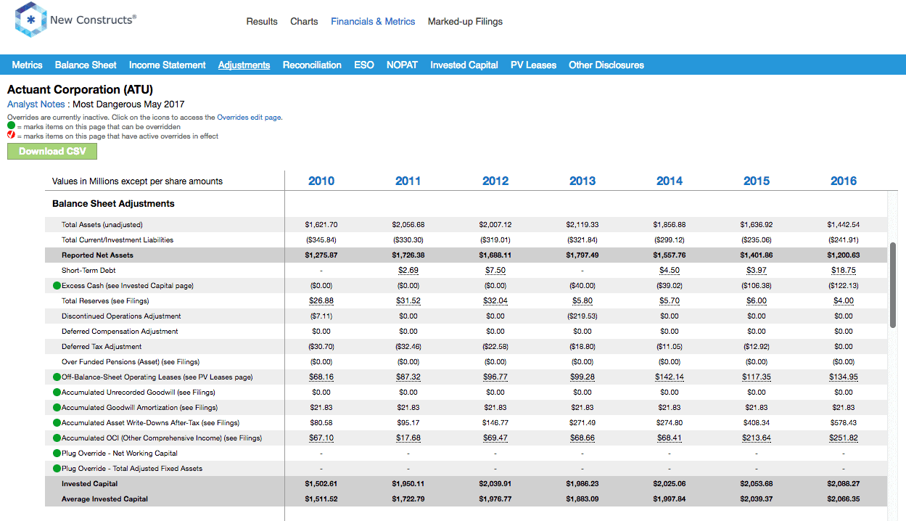Click the Deferred Compensation Adjustment row label
The image size is (906, 521).
pyautogui.click(x=120, y=332)
